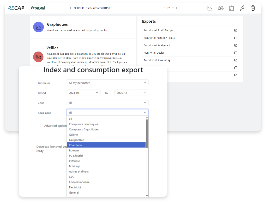Click the Monitoring Device export link
This screenshot has width=266, height=203.
(154, 53)
